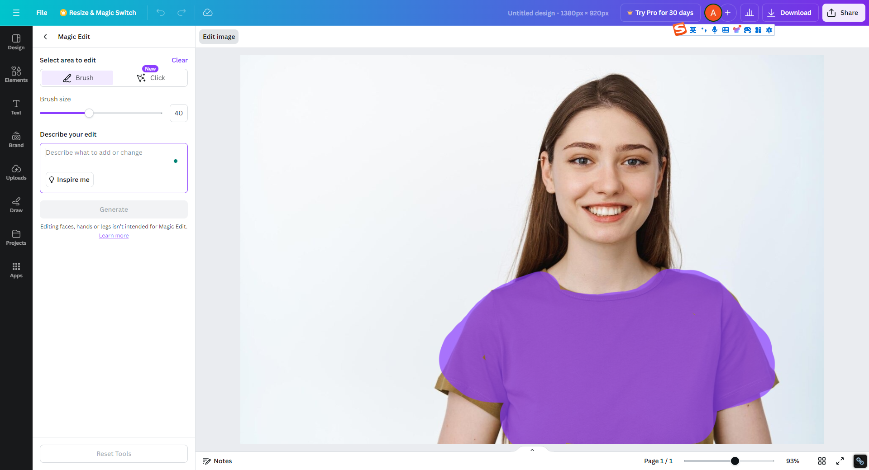The image size is (869, 470).
Task: Open design insights via the chart icon
Action: [x=750, y=13]
